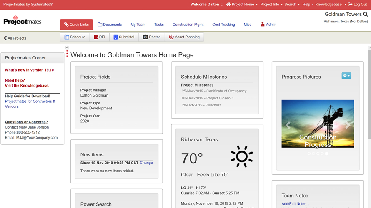Select the third carousel dot indicator
371x208 pixels.
(x=318, y=154)
